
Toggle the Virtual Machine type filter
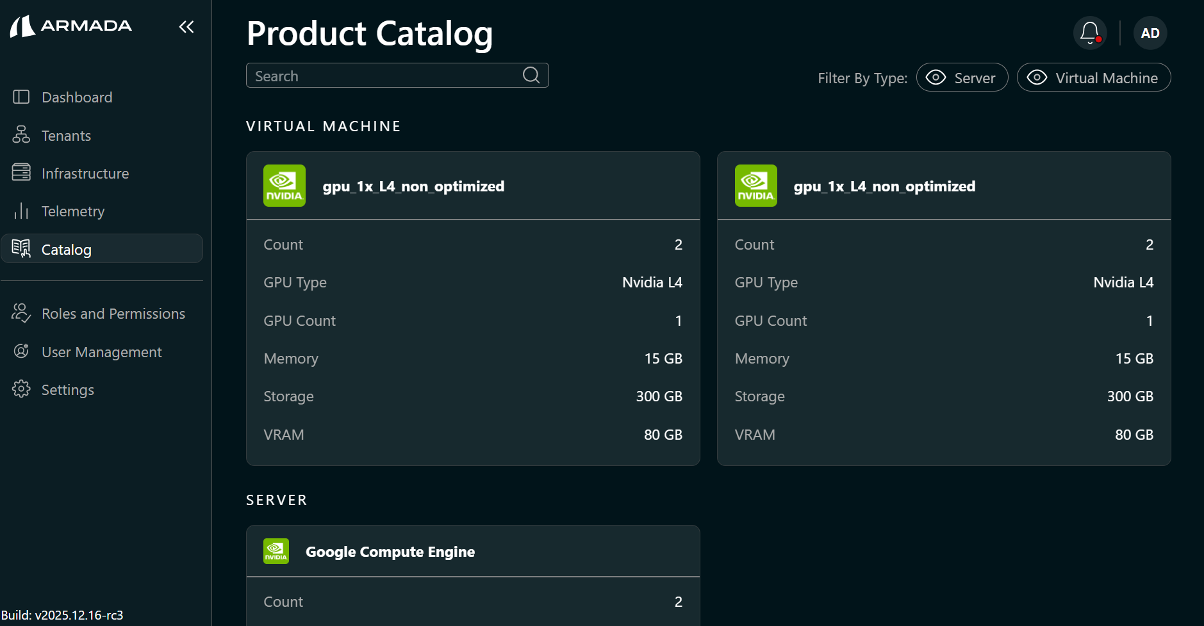[x=1093, y=77]
